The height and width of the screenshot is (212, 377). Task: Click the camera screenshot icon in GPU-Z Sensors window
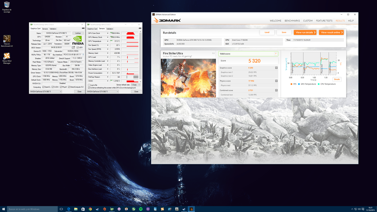140,28
